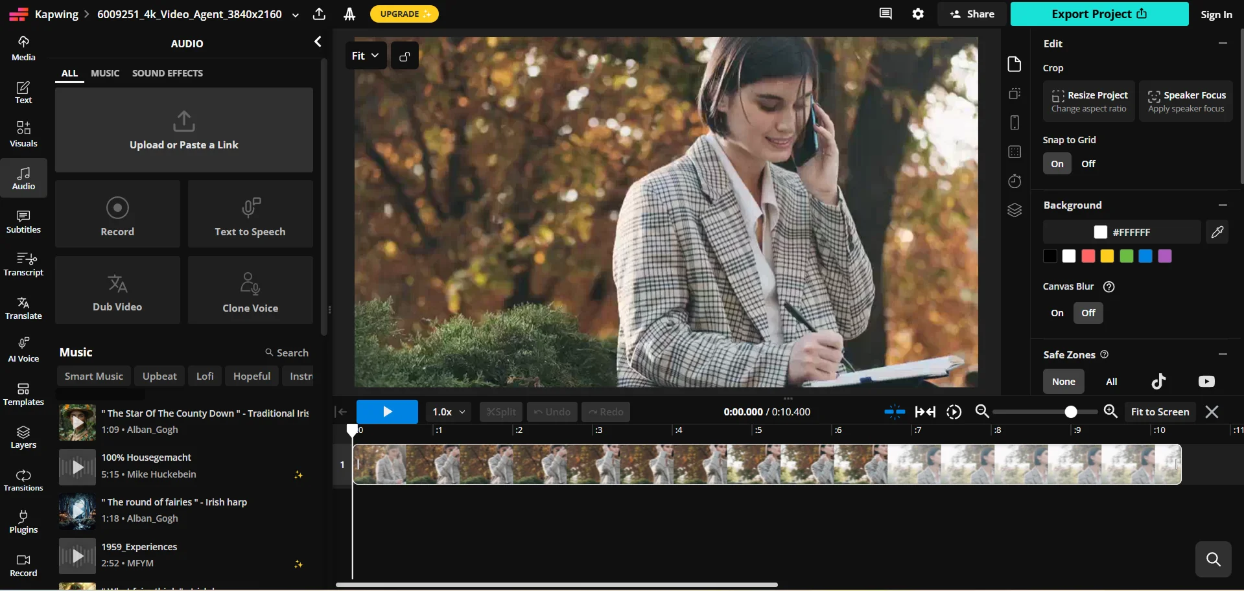Pick the red background color swatch

pyautogui.click(x=1088, y=256)
